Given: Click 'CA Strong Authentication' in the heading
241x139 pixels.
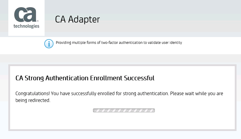Looking at the screenshot, I should 52,78.
